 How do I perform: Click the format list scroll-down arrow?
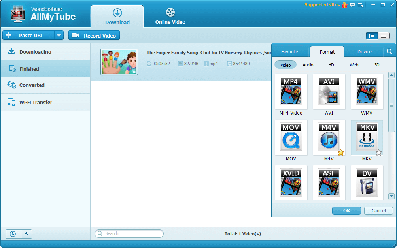tap(391, 196)
